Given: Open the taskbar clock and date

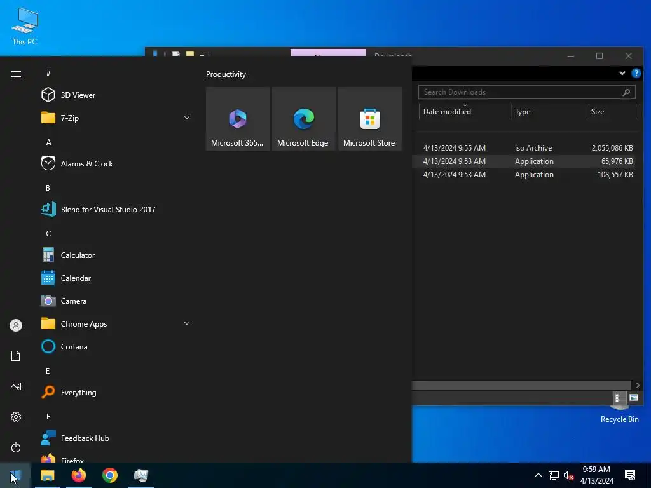Looking at the screenshot, I should [596, 475].
